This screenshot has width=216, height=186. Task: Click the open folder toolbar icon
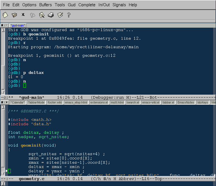point(14,15)
